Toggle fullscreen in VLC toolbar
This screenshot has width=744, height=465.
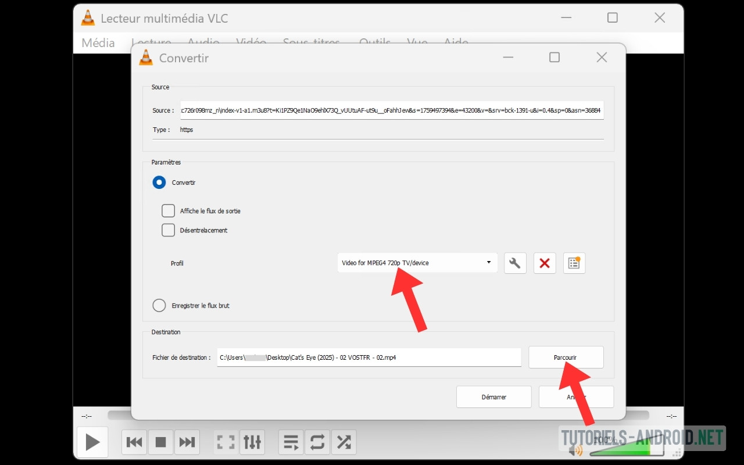coord(226,442)
